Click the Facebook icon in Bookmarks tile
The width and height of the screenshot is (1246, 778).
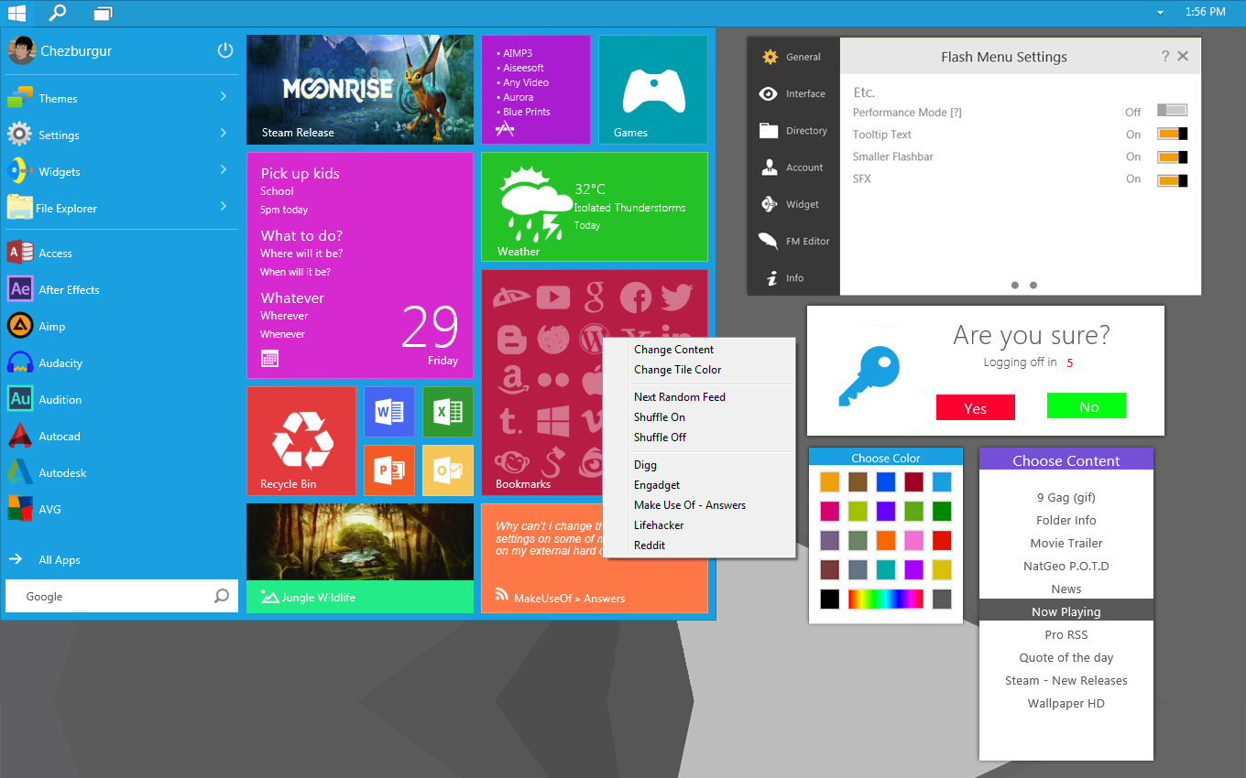[635, 297]
